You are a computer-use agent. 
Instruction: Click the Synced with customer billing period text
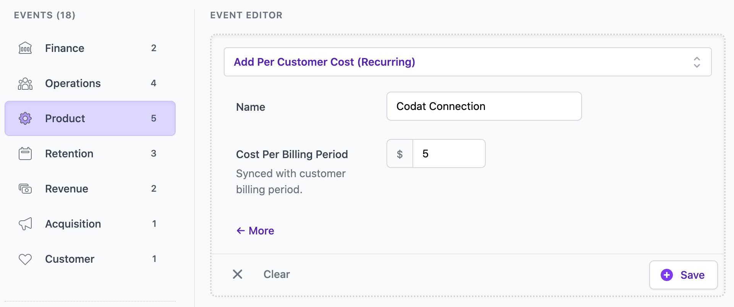(291, 181)
